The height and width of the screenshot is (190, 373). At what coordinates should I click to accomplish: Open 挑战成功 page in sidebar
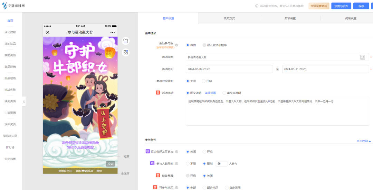point(10,78)
